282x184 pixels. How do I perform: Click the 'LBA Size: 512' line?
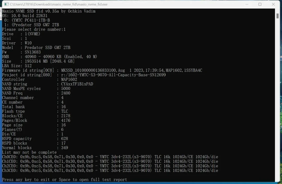coord(17,66)
